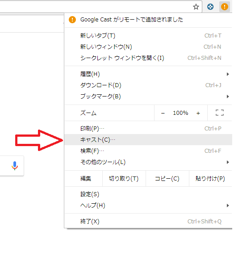Screen dimensions: 234x256
Task: Expand その他のツール(L) submenu
Action: point(148,162)
